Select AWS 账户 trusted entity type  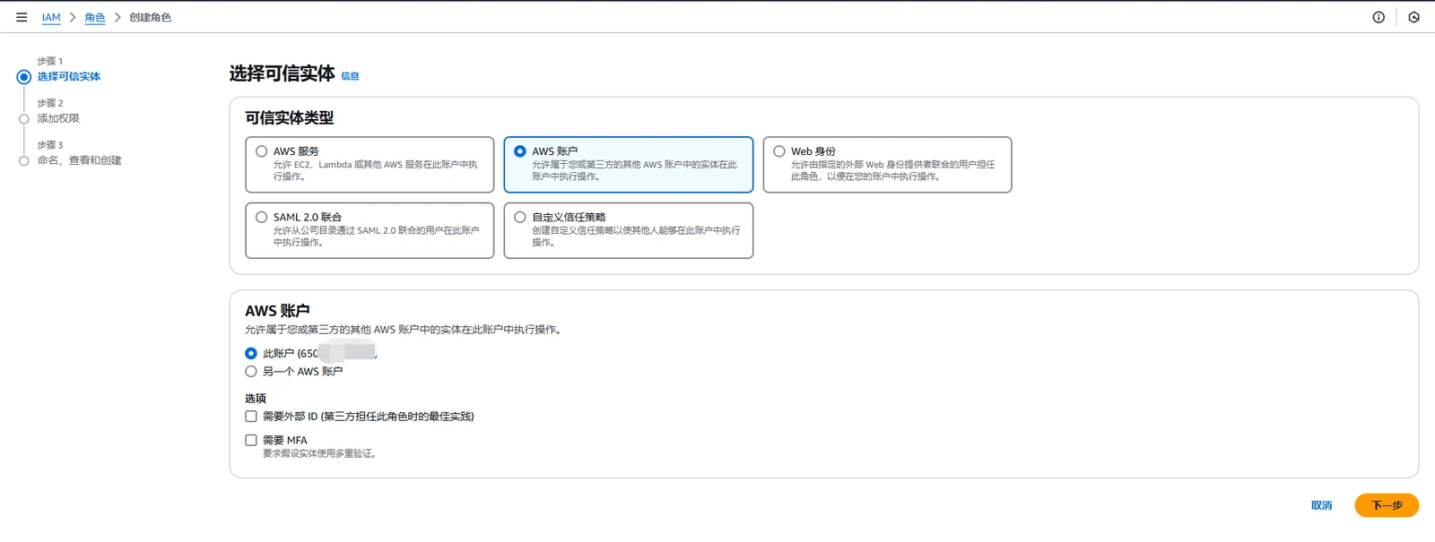[628, 165]
